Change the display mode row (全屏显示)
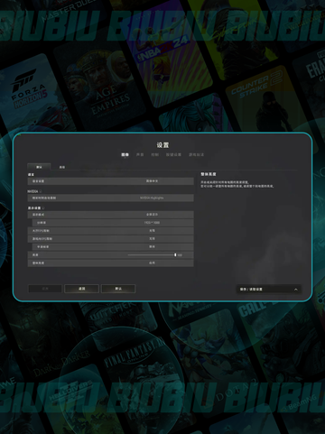The image size is (325, 434). coord(111,215)
